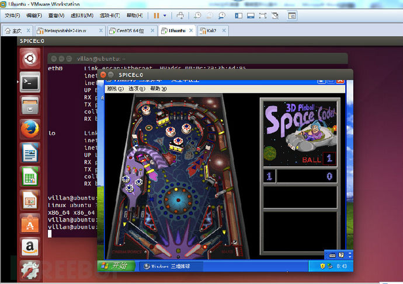Close the villan@ubuntu terminal window
Image resolution: width=403 pixels, height=284 pixels.
coord(54,59)
